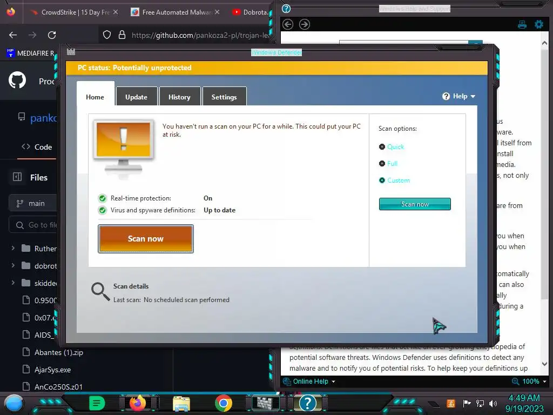Open the Firefox tracking protection shield icon
Screen dimensions: 553x415
point(107,35)
